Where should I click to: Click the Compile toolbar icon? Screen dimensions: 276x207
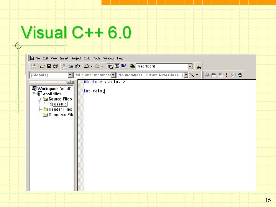(x=207, y=75)
